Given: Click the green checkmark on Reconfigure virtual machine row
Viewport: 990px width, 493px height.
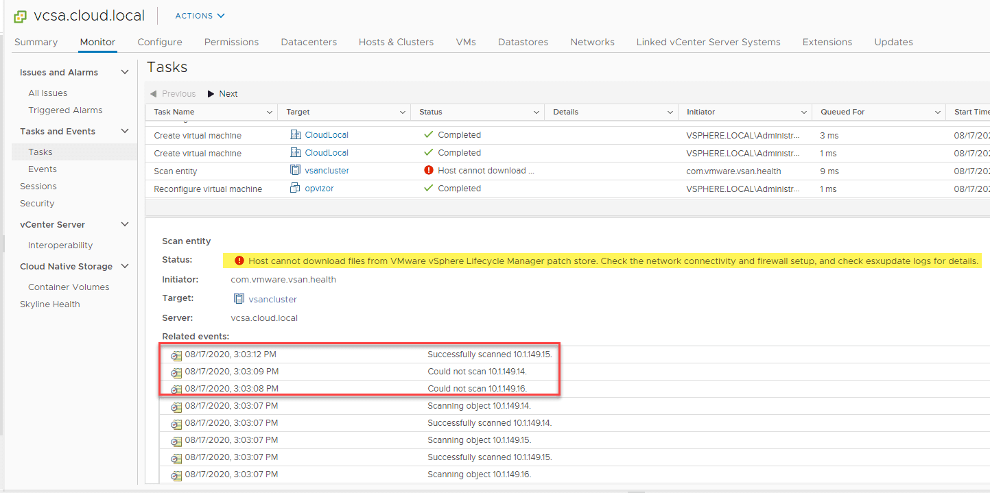Looking at the screenshot, I should pos(429,188).
